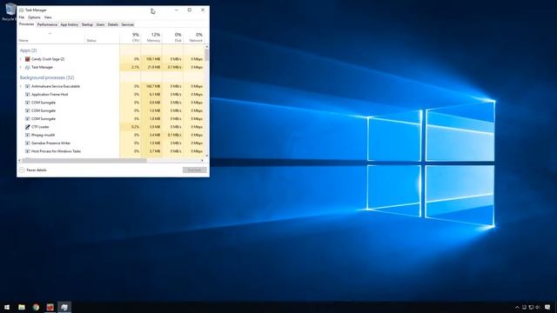Sort processes by Disk column

coord(172,37)
